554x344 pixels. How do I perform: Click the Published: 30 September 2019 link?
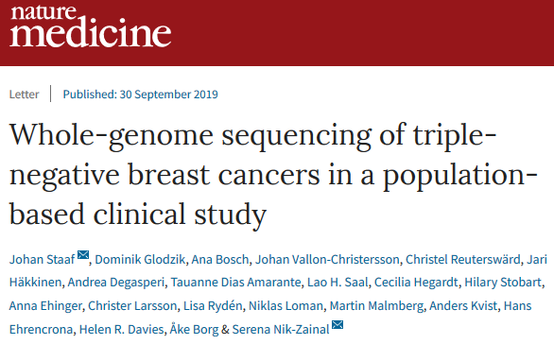[140, 95]
